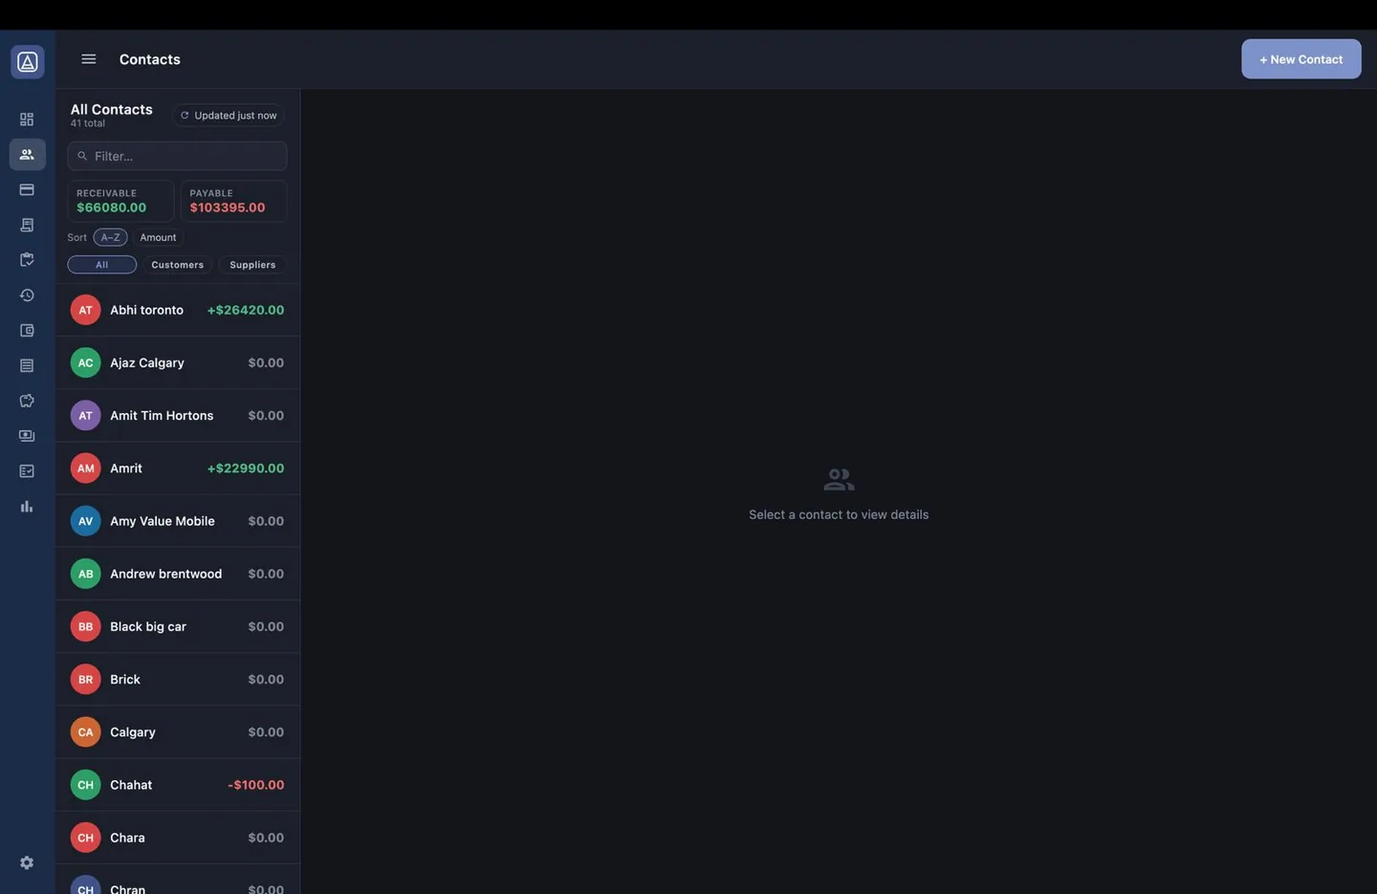
Task: Show All contacts filter tab
Action: pos(102,265)
